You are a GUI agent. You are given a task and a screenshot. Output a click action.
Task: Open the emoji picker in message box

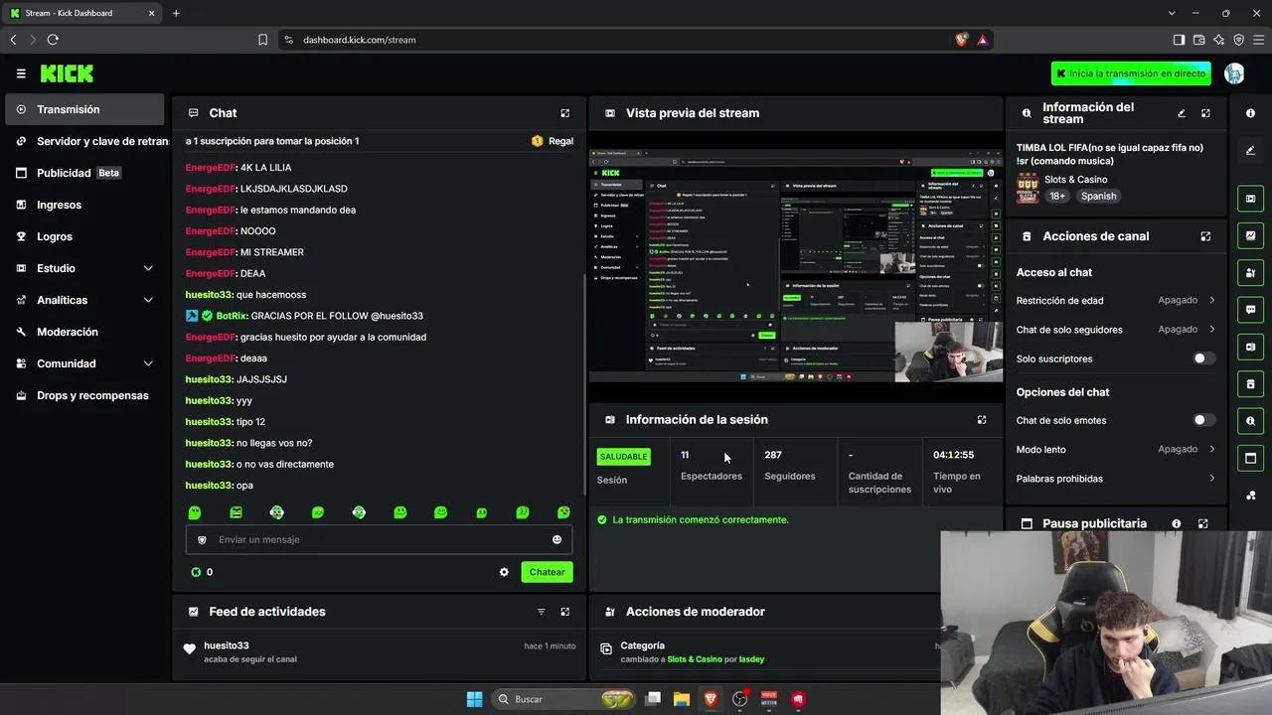click(x=556, y=539)
